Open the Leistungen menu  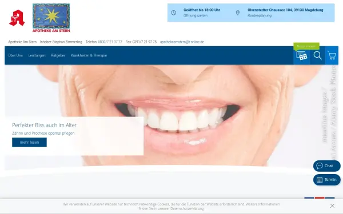pos(37,55)
